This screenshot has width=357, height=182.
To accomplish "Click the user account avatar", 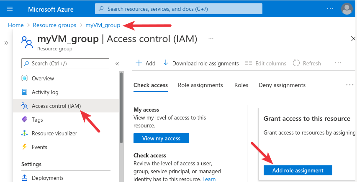I will pyautogui.click(x=347, y=9).
